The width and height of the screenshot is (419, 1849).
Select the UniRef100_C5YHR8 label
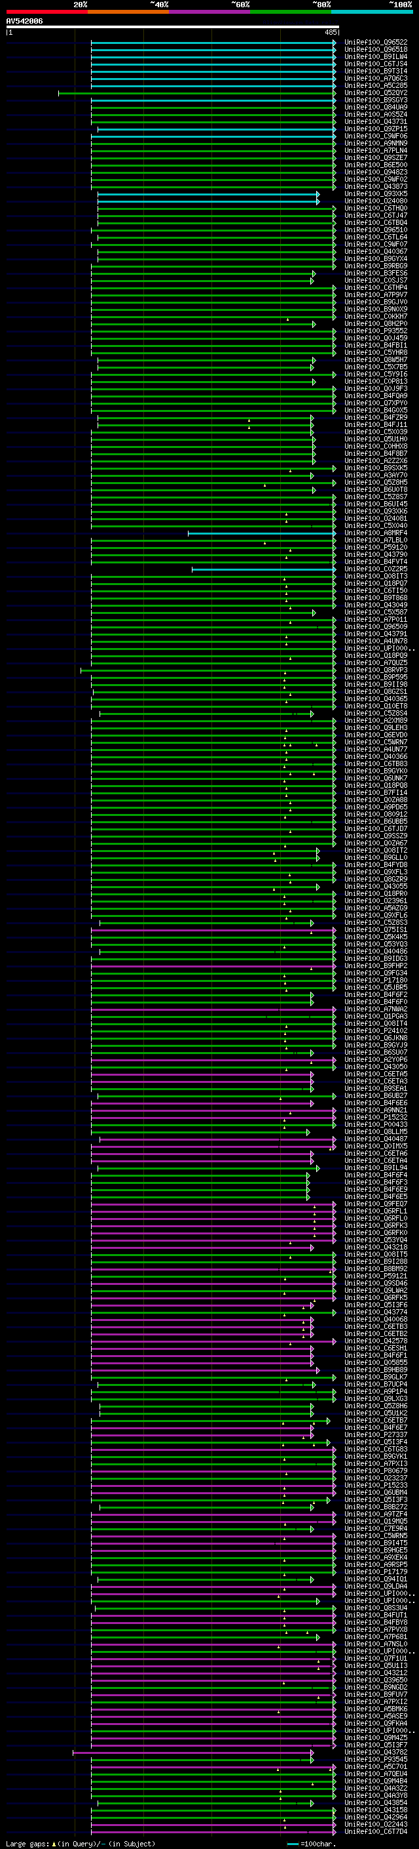point(375,352)
